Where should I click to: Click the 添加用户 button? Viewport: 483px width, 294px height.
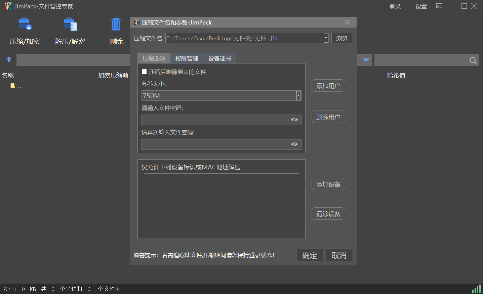(x=328, y=86)
